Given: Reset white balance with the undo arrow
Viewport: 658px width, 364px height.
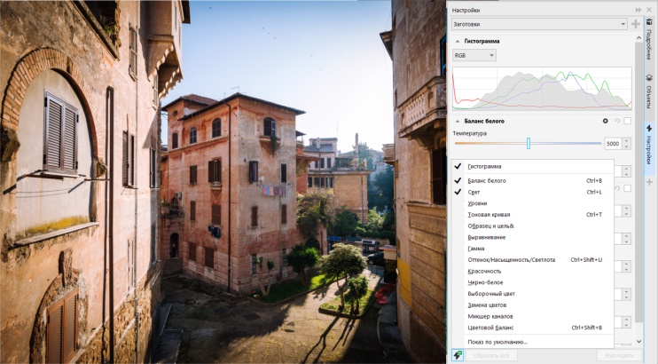Looking at the screenshot, I should coord(616,121).
